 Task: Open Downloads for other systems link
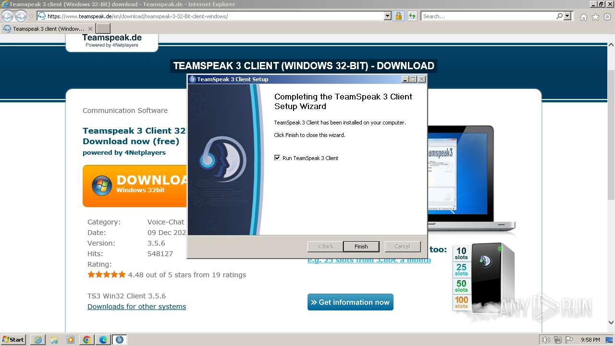(136, 307)
